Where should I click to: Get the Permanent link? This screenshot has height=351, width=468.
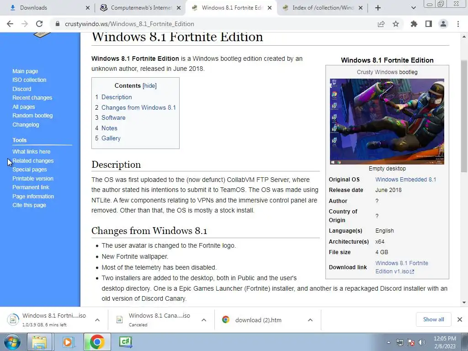tap(31, 187)
